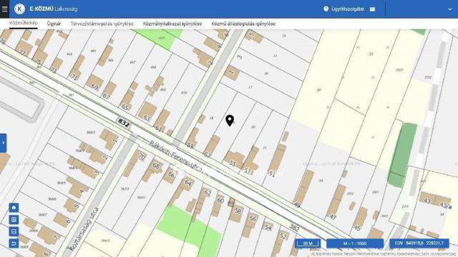Zoom in using the plus map button
Viewport: 458px width, 257px height.
pyautogui.click(x=14, y=219)
